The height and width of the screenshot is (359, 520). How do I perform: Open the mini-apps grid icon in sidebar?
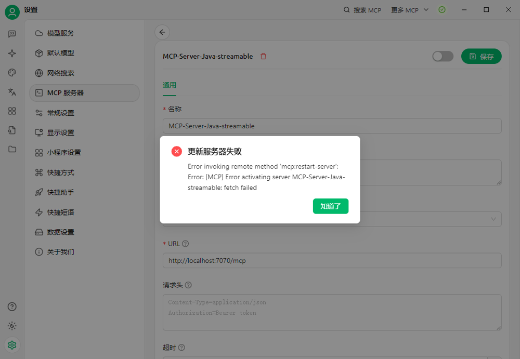[12, 111]
